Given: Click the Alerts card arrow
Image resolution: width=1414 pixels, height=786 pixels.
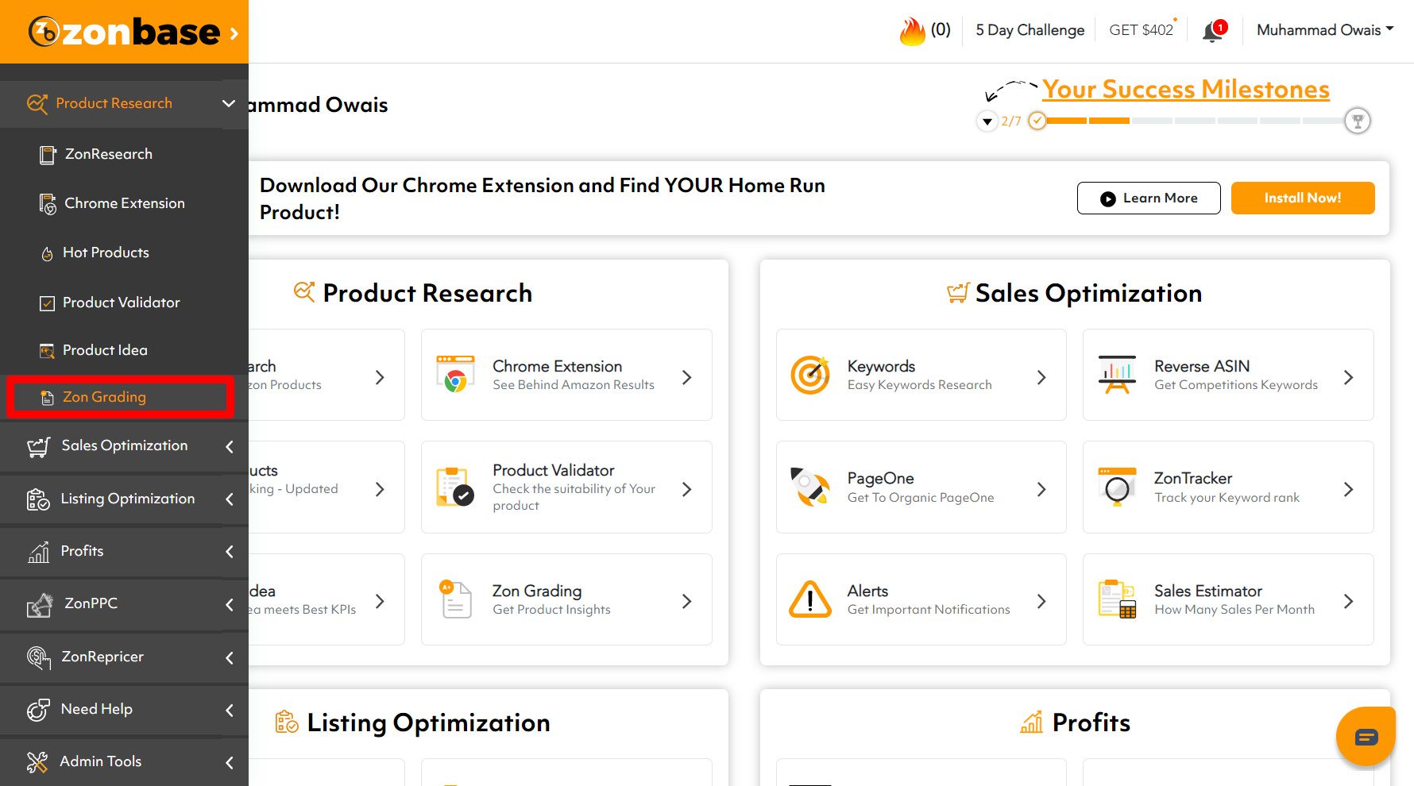Looking at the screenshot, I should (1041, 602).
